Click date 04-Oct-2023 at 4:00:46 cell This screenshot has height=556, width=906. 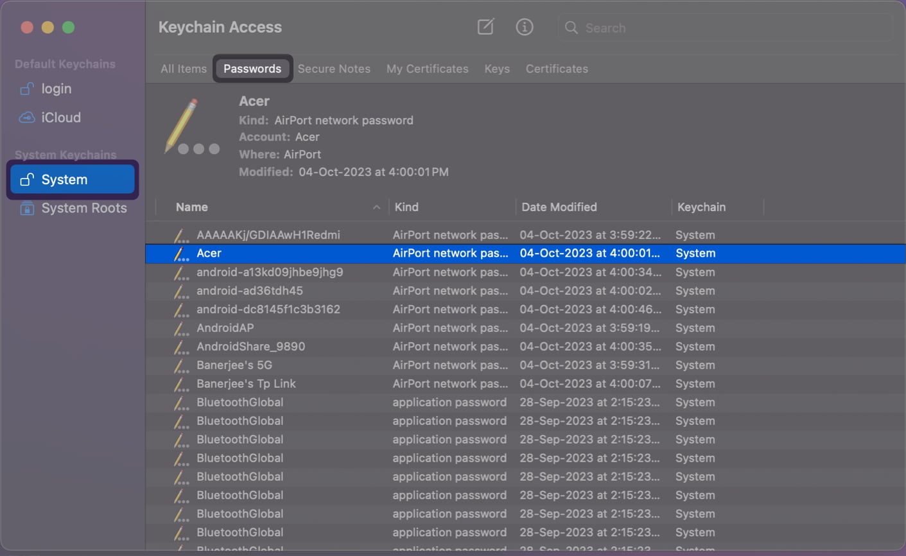pyautogui.click(x=590, y=309)
